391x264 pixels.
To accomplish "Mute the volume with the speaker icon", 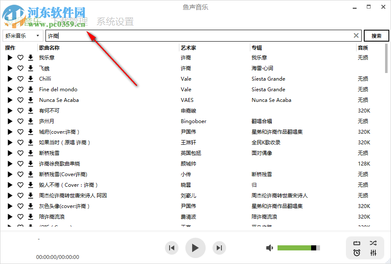I will (x=269, y=247).
